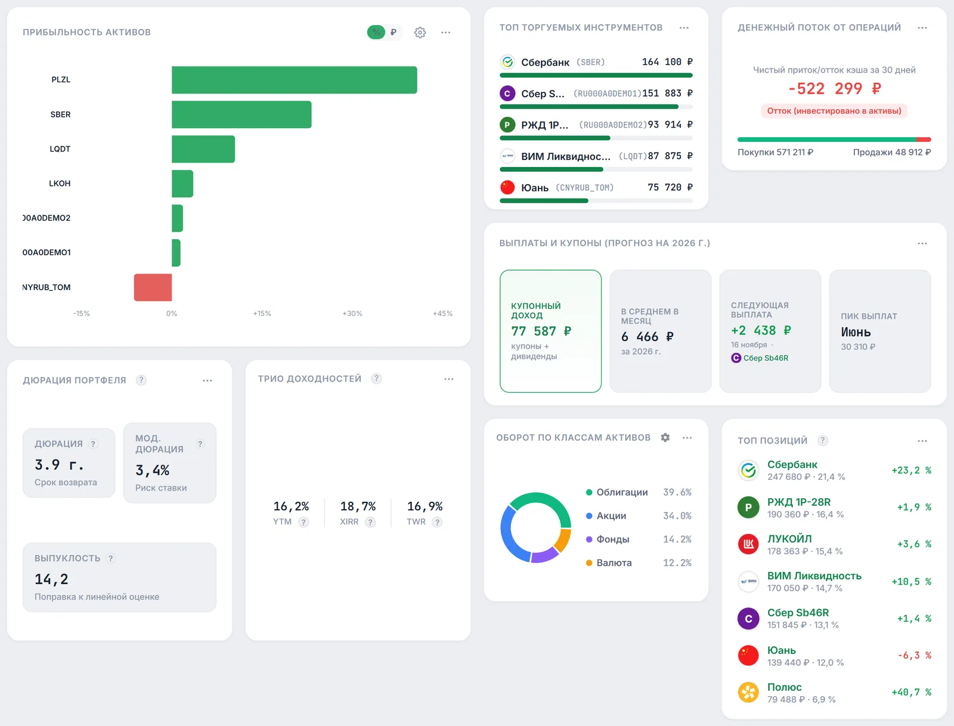Open more menu for Оборот по классам активов
954x726 pixels.
pos(687,438)
